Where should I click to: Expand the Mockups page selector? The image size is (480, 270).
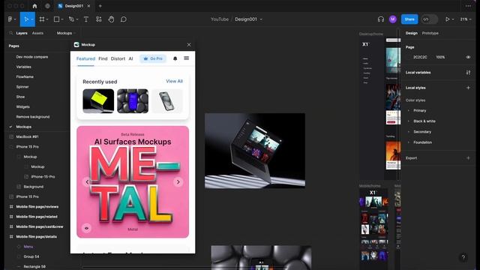[66, 33]
